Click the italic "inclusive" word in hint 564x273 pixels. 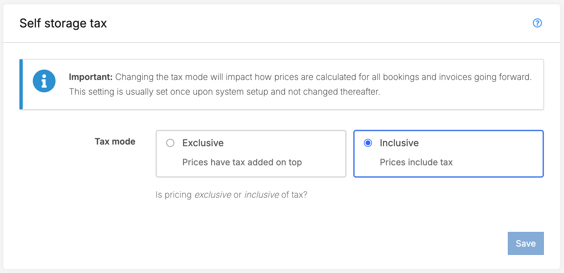pyautogui.click(x=262, y=195)
